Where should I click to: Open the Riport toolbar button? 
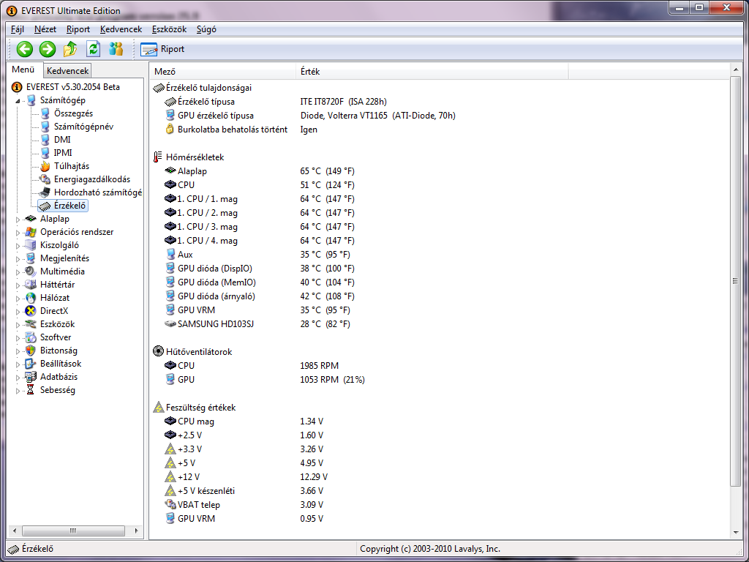(x=163, y=49)
